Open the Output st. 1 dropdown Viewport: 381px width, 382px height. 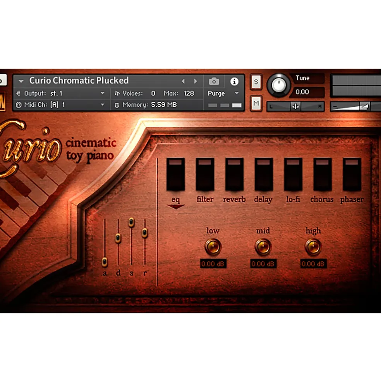(x=103, y=93)
